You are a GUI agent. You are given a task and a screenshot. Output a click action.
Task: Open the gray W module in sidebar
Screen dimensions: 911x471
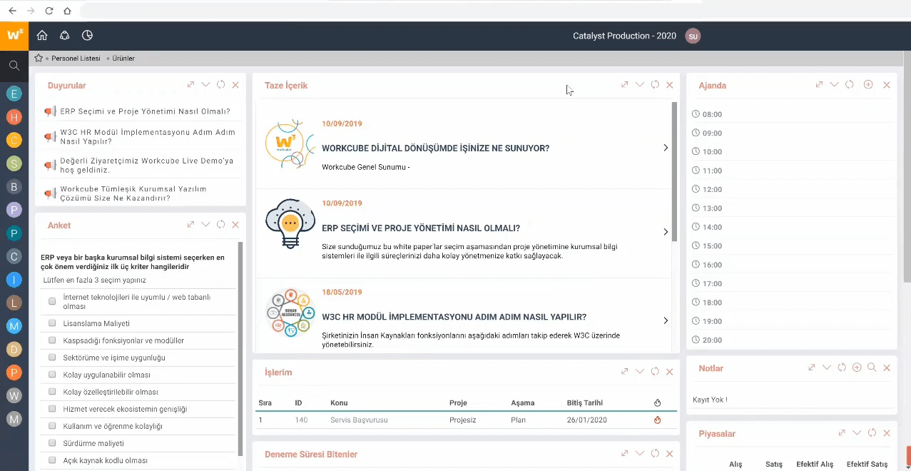point(14,395)
